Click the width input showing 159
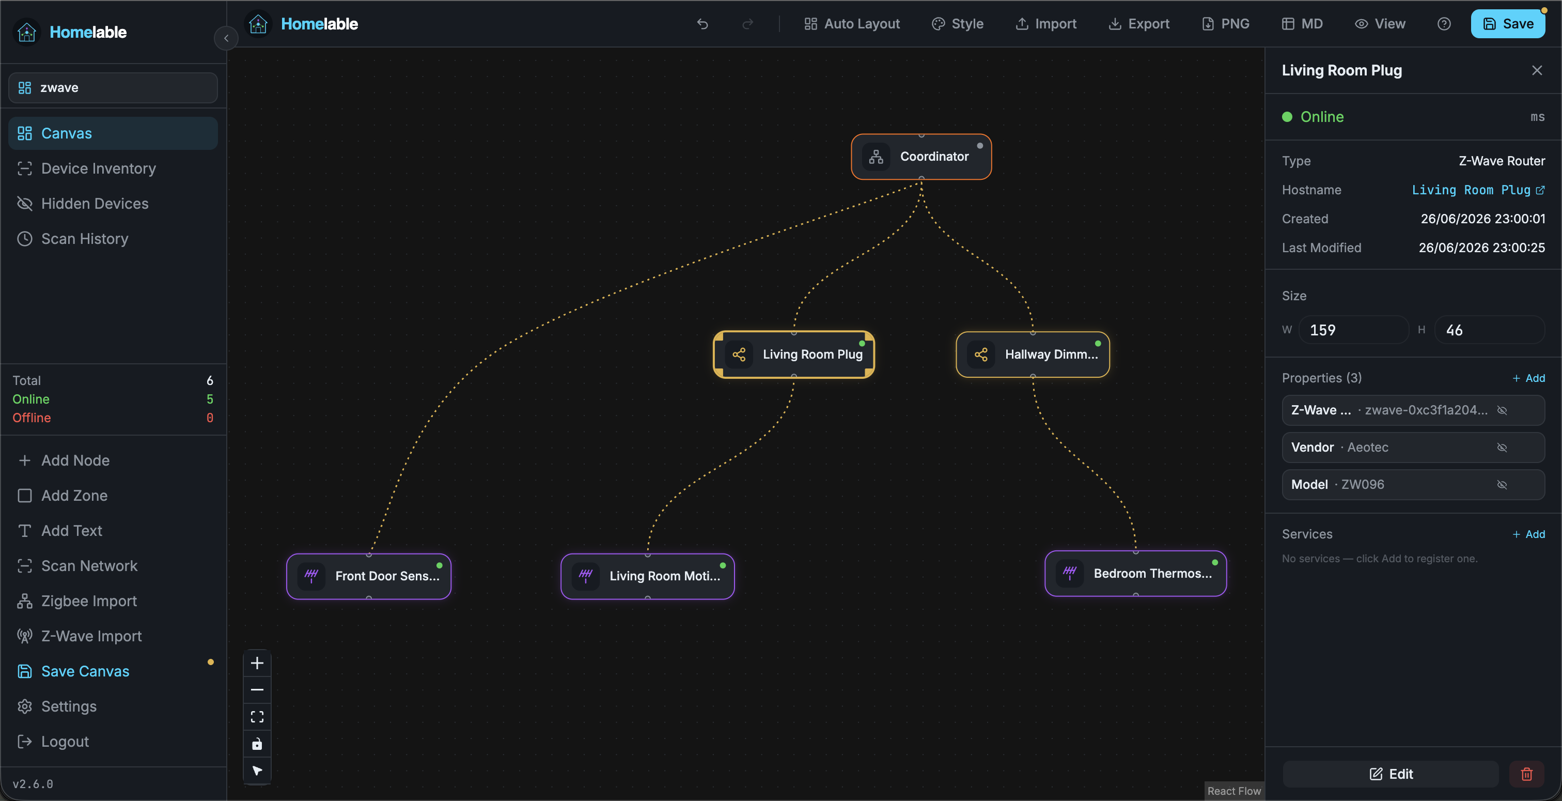 click(x=1353, y=330)
